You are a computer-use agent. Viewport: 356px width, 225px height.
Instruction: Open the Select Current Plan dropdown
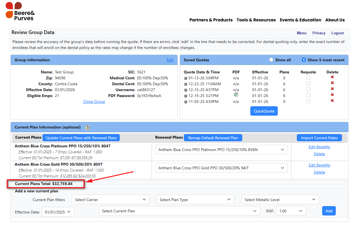click(179, 211)
